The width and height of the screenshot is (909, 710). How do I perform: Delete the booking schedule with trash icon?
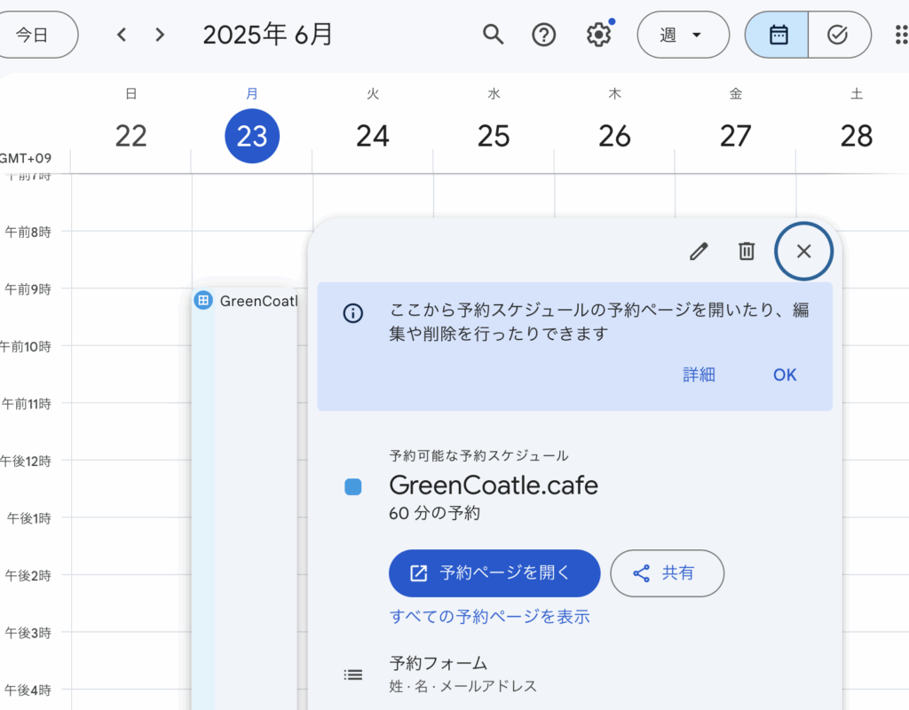pyautogui.click(x=746, y=251)
